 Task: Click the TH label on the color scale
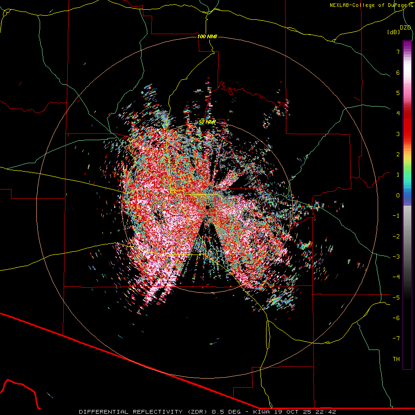[x=396, y=359]
